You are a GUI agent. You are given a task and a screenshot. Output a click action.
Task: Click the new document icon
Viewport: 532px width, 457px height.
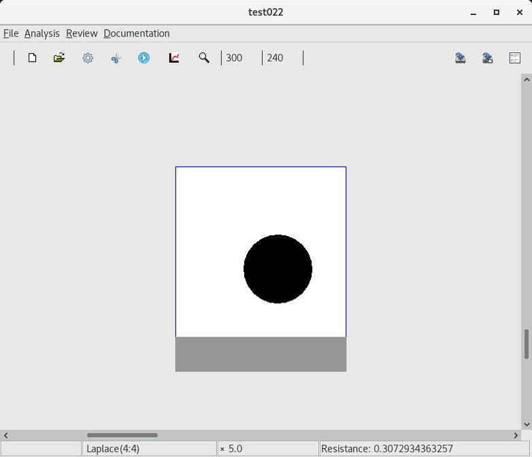click(32, 58)
